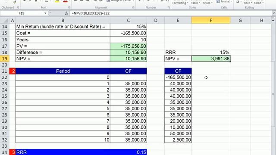Click the 'Min Return (hurdle rate or Discount Rate) =' cell
The width and height of the screenshot is (276, 155).
pyautogui.click(x=63, y=27)
